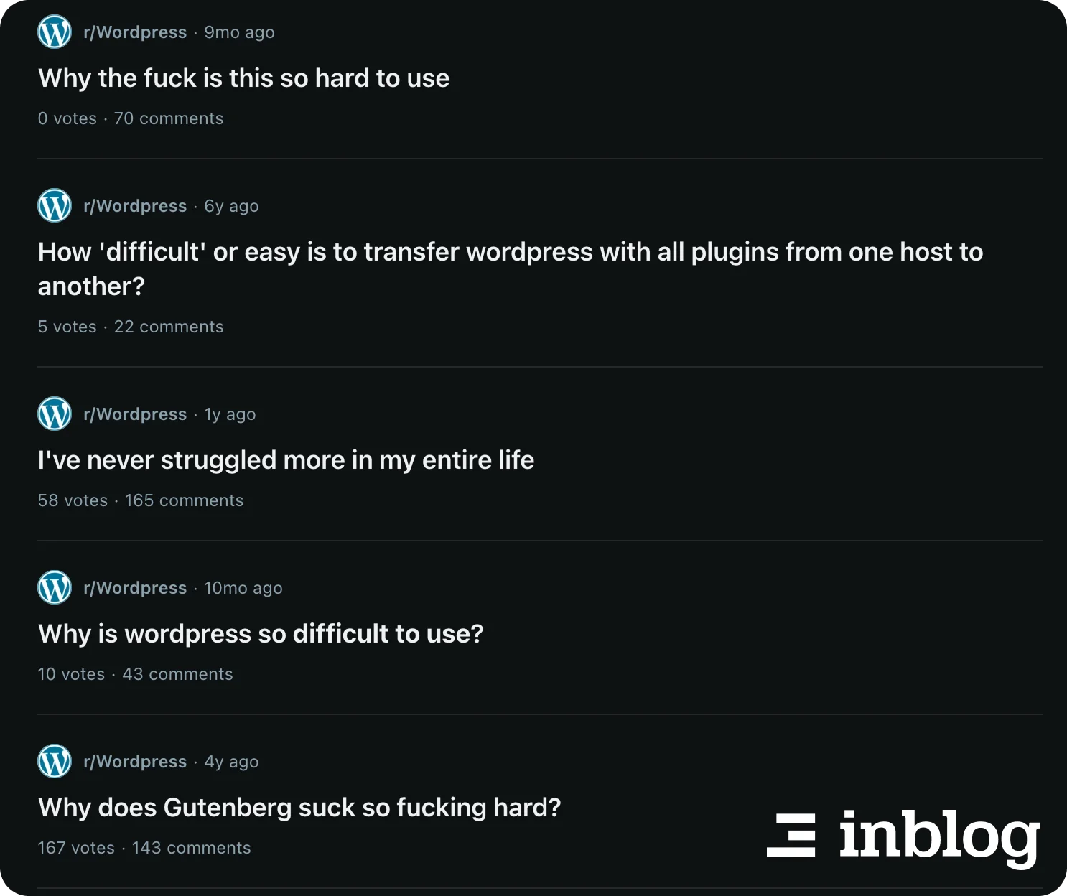Click WordPress icon beside the 9mo ago post
The height and width of the screenshot is (896, 1067).
point(55,32)
